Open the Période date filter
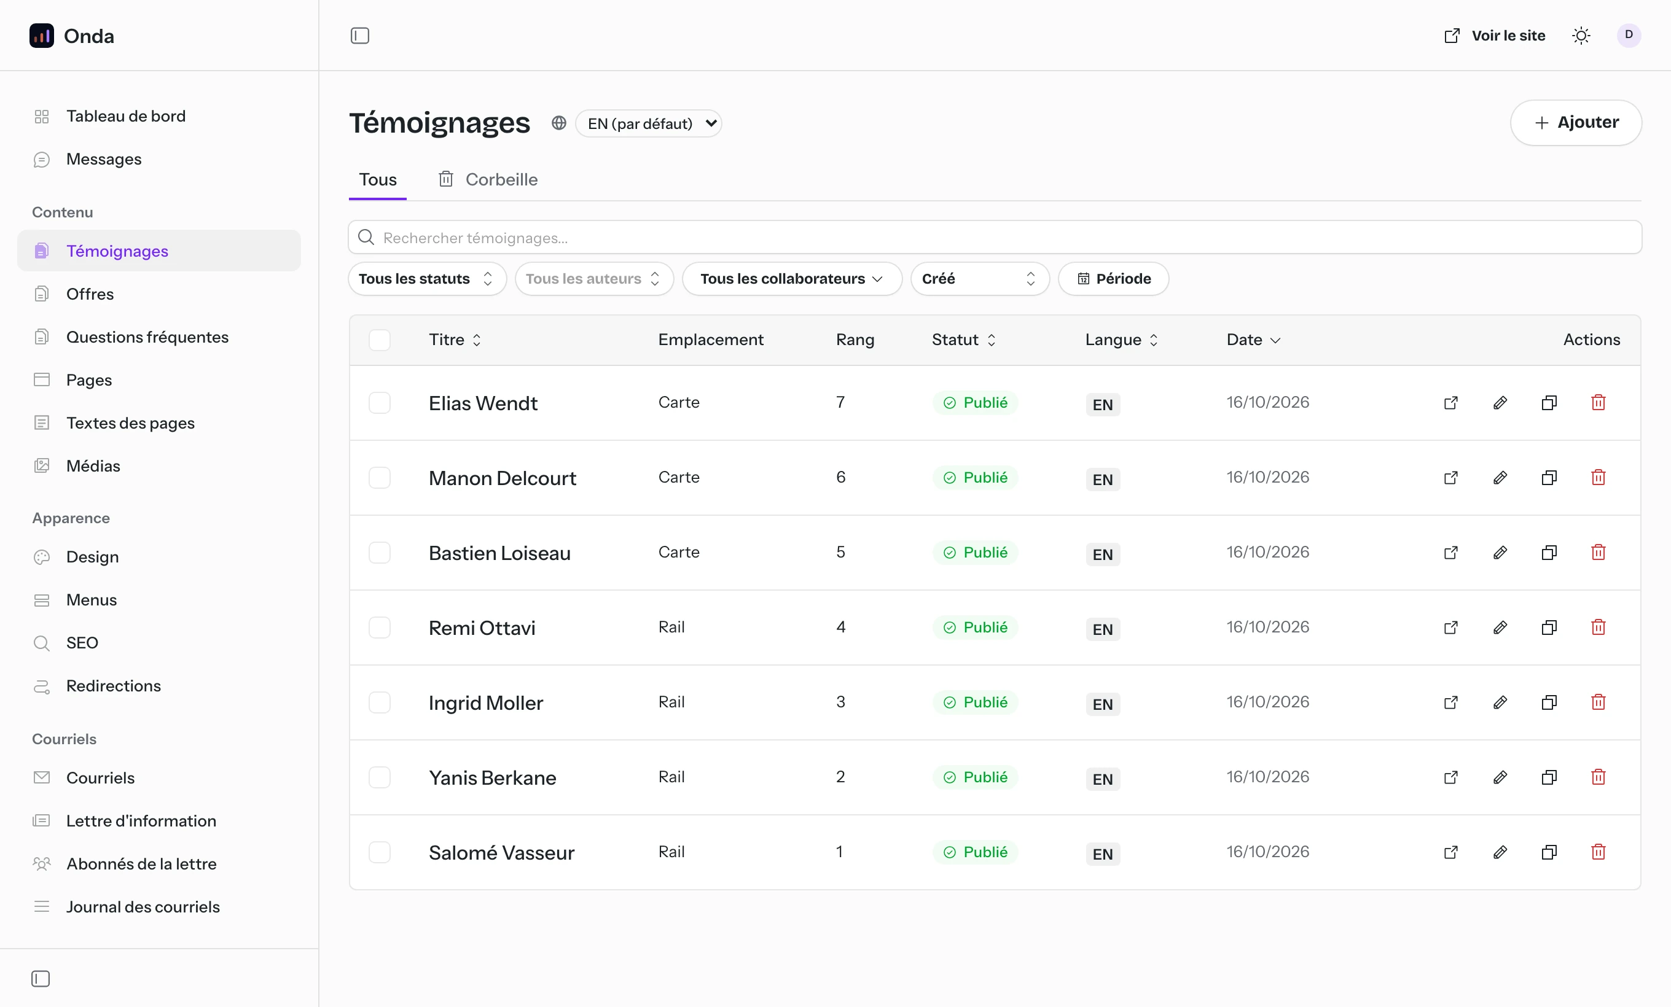 pyautogui.click(x=1114, y=279)
